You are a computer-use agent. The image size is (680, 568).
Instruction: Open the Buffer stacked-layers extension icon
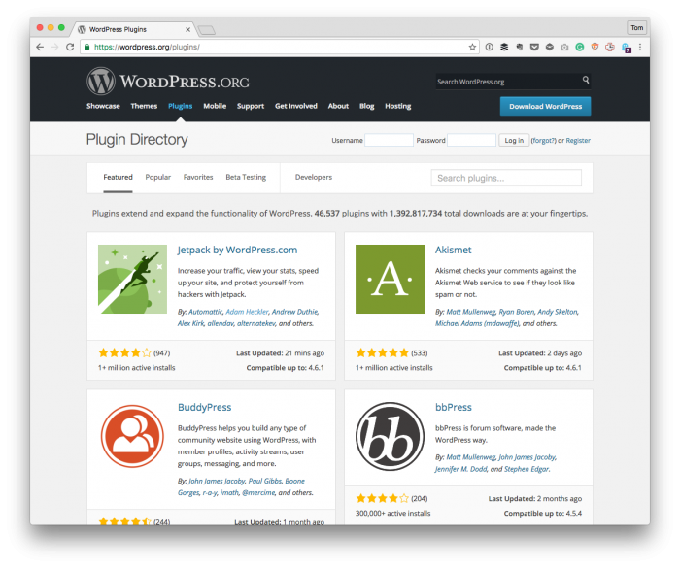504,47
